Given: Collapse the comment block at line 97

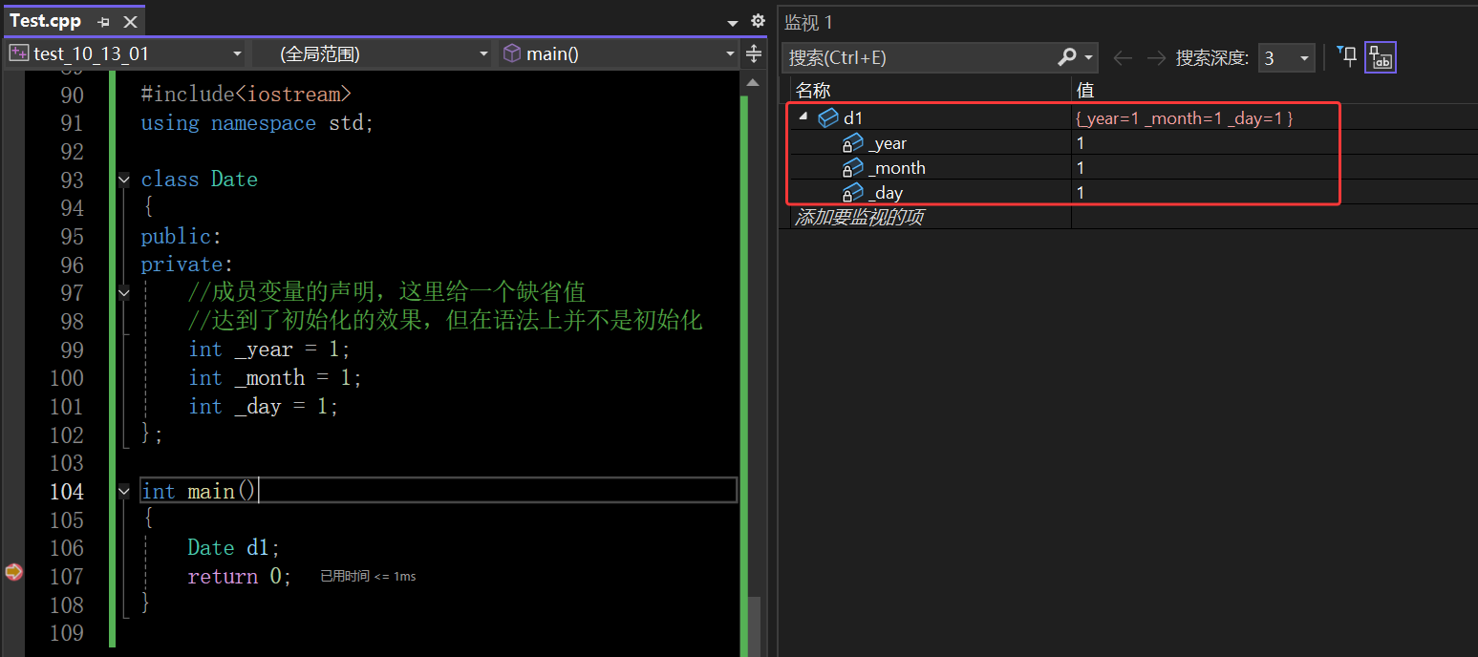Looking at the screenshot, I should 123,293.
